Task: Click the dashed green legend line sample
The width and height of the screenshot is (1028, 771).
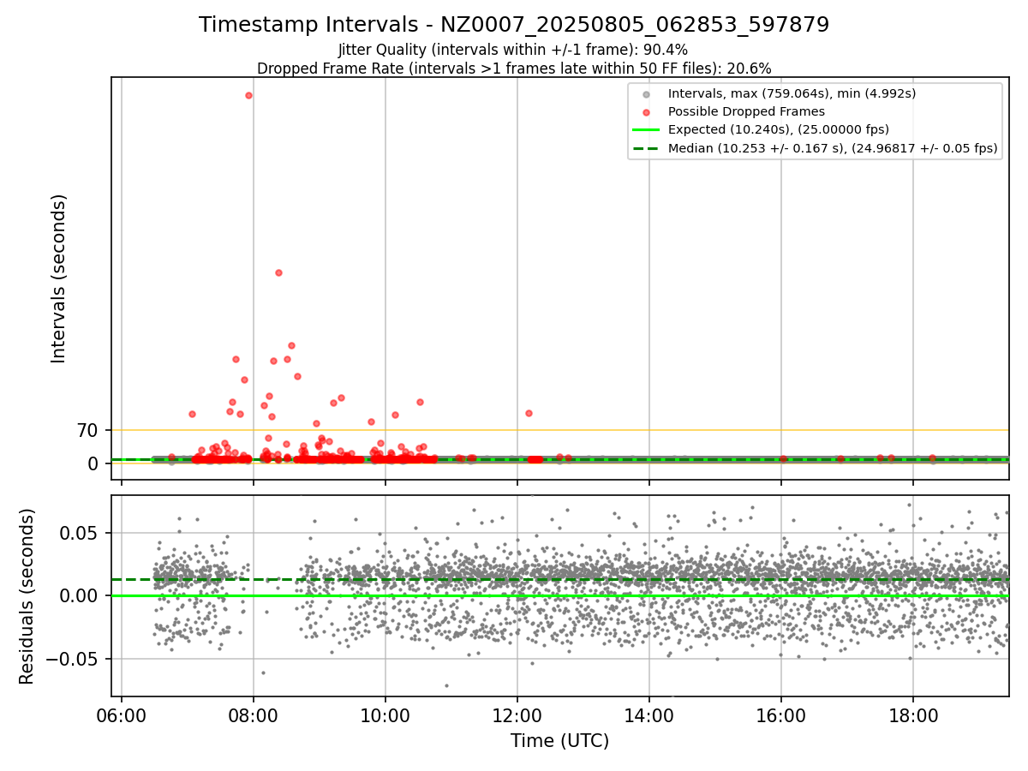Action: [x=647, y=148]
